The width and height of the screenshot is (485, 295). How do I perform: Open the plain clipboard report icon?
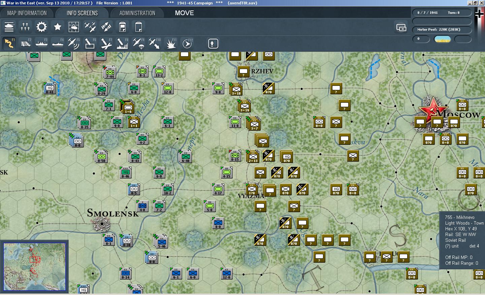pos(138,27)
